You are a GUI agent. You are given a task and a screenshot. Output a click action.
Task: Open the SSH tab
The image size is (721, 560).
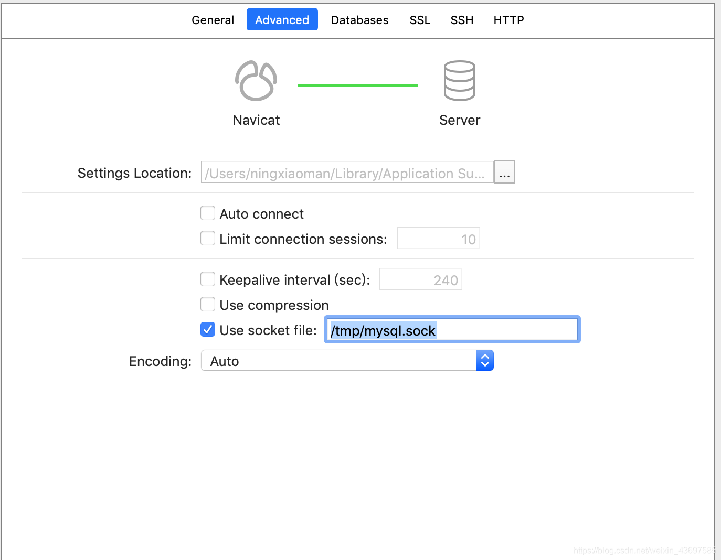[462, 20]
